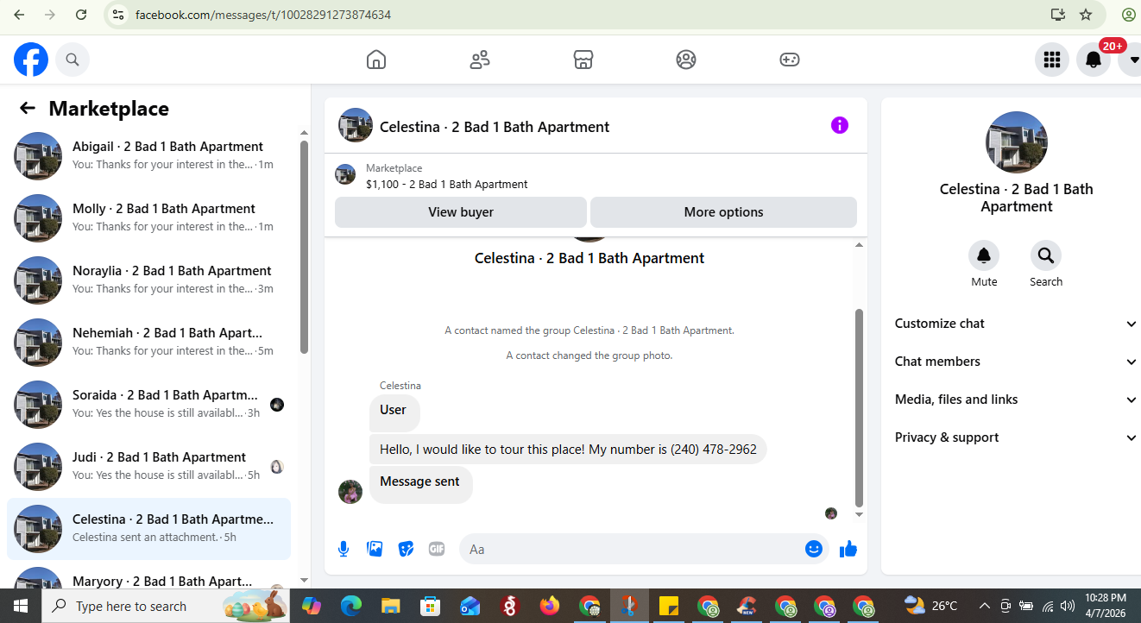Reload the page with the refresh icon

pyautogui.click(x=81, y=15)
